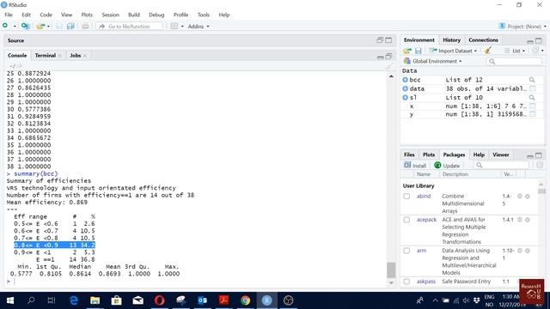Switch to the History tab
This screenshot has width=550, height=309.
click(x=451, y=40)
